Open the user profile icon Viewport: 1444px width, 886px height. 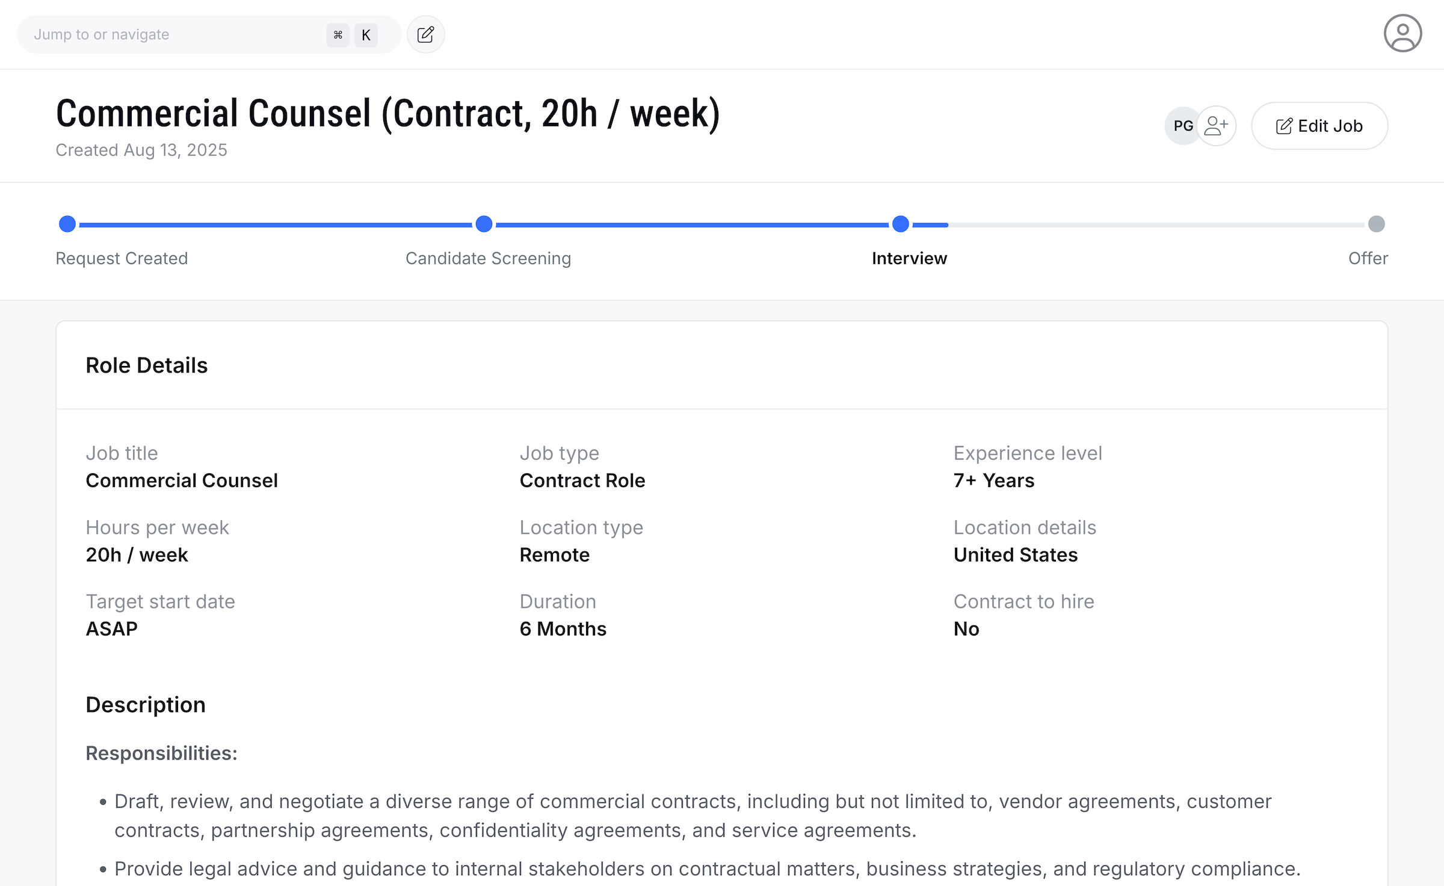pyautogui.click(x=1402, y=34)
